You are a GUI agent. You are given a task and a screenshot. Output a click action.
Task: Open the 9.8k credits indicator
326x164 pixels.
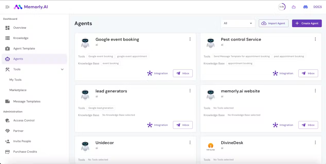tap(282, 7)
